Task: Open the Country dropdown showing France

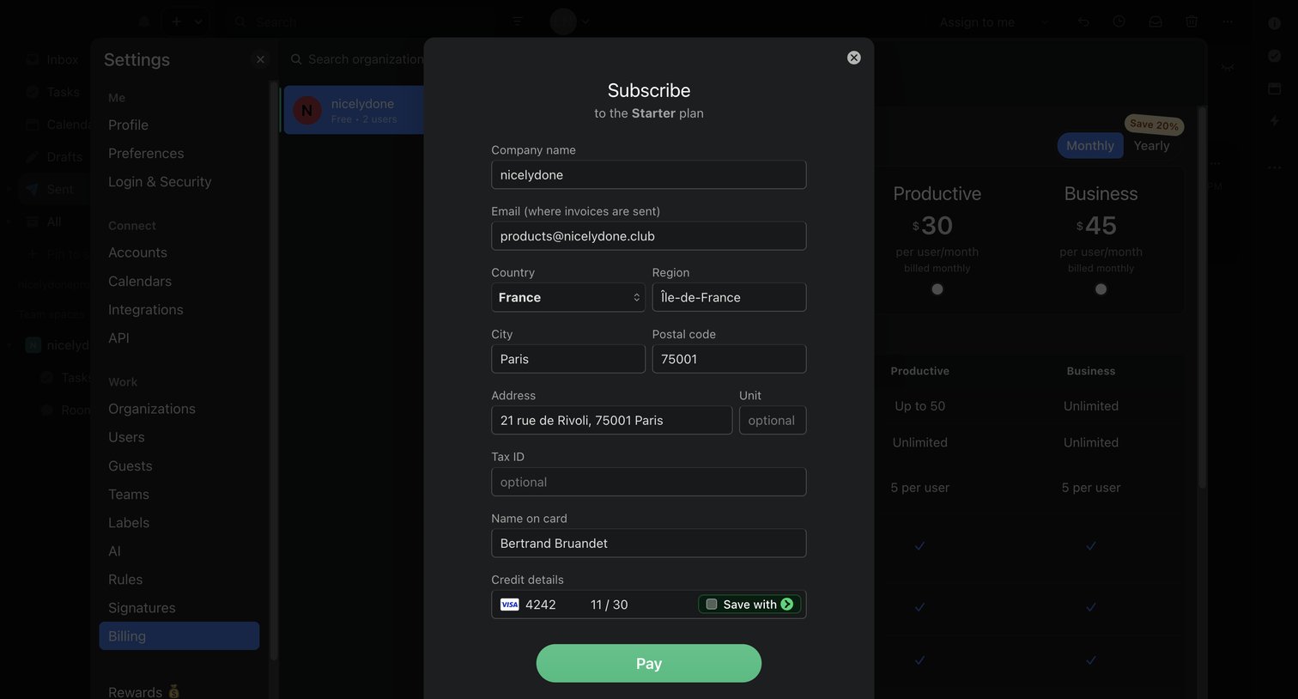Action: point(568,297)
